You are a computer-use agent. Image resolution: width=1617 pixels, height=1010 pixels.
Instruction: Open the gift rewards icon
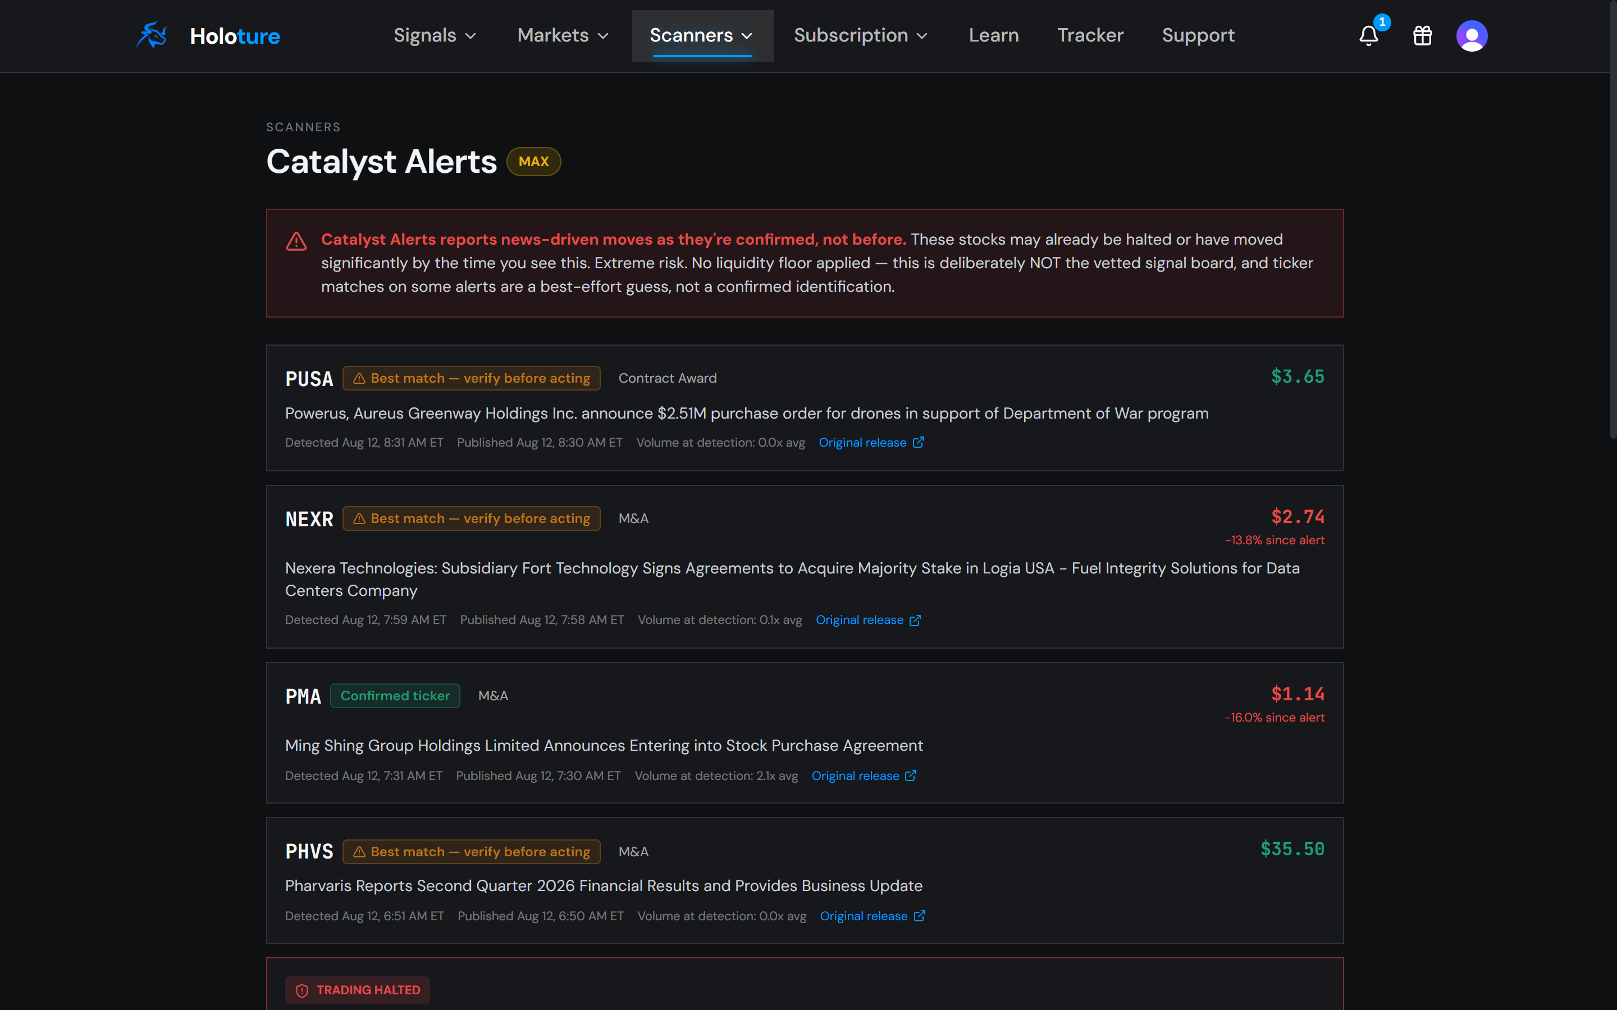pyautogui.click(x=1423, y=35)
